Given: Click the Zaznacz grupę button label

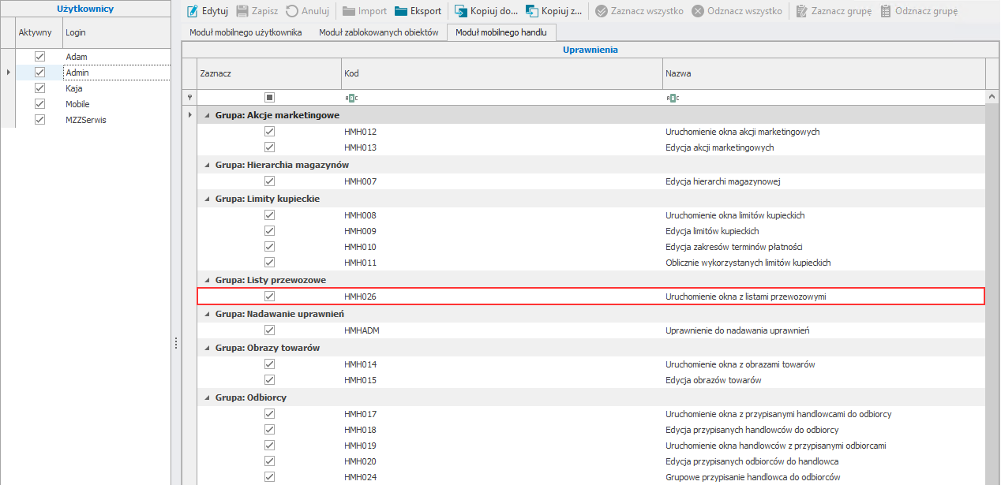Looking at the screenshot, I should (840, 12).
